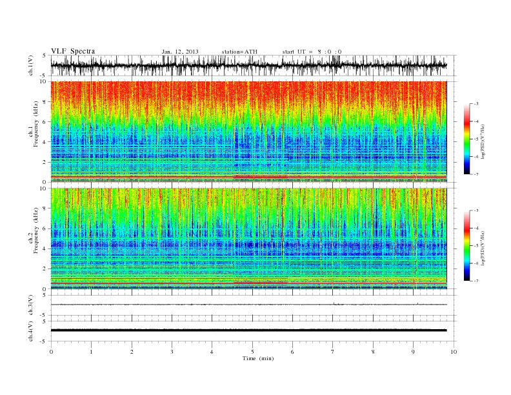This screenshot has height=395, width=511.
Task: Click time axis tick label "6"
Action: tap(292, 352)
